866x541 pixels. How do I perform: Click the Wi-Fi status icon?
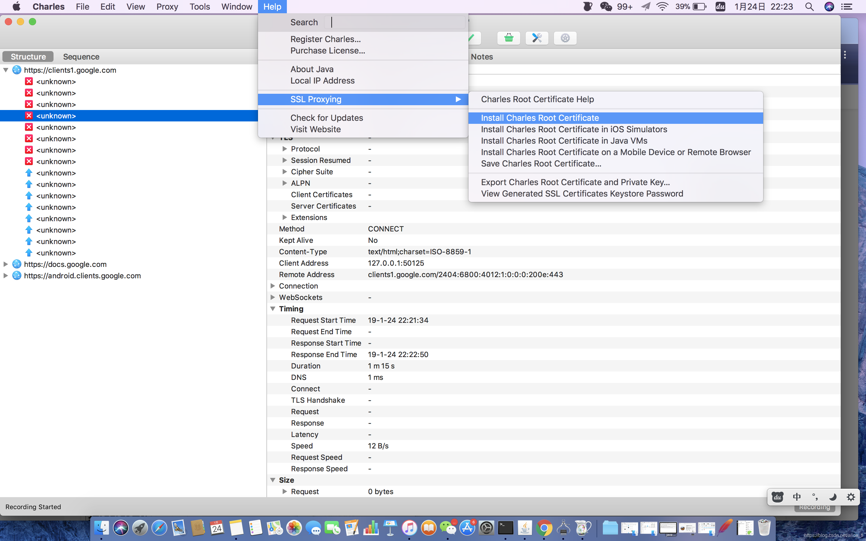coord(662,6)
